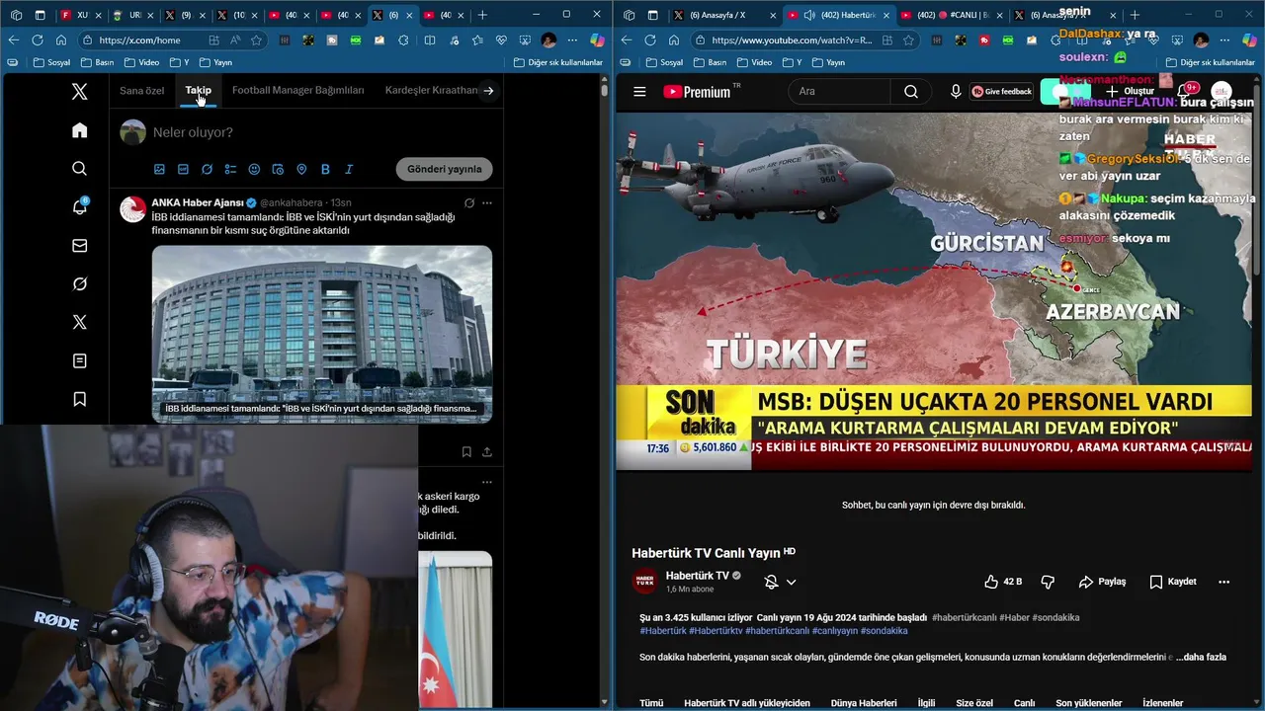Viewport: 1265px width, 711px height.
Task: Toggle italic text in X composer
Action: tap(349, 169)
